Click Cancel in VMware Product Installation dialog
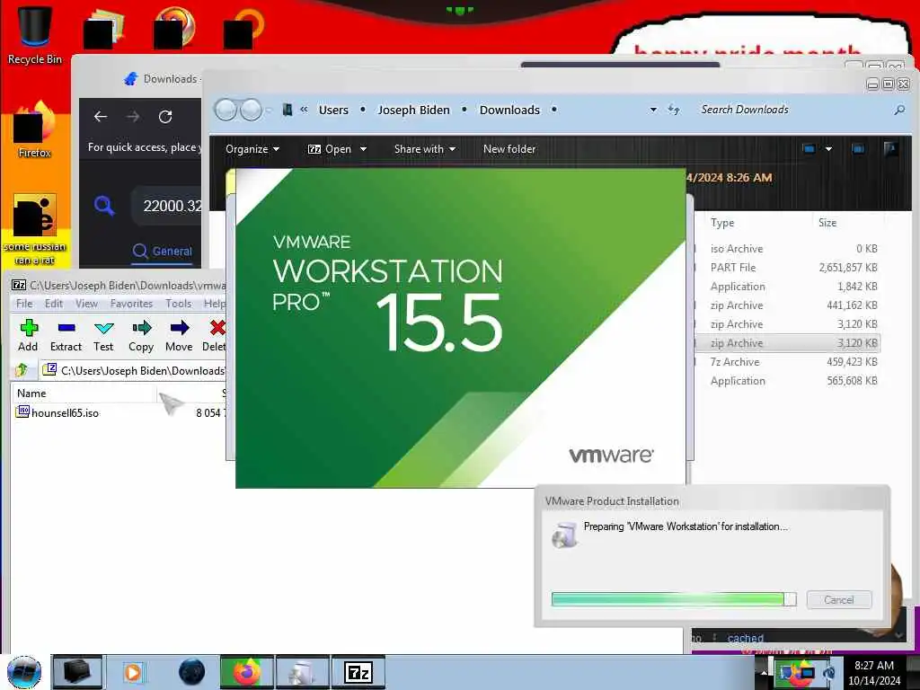 [839, 599]
